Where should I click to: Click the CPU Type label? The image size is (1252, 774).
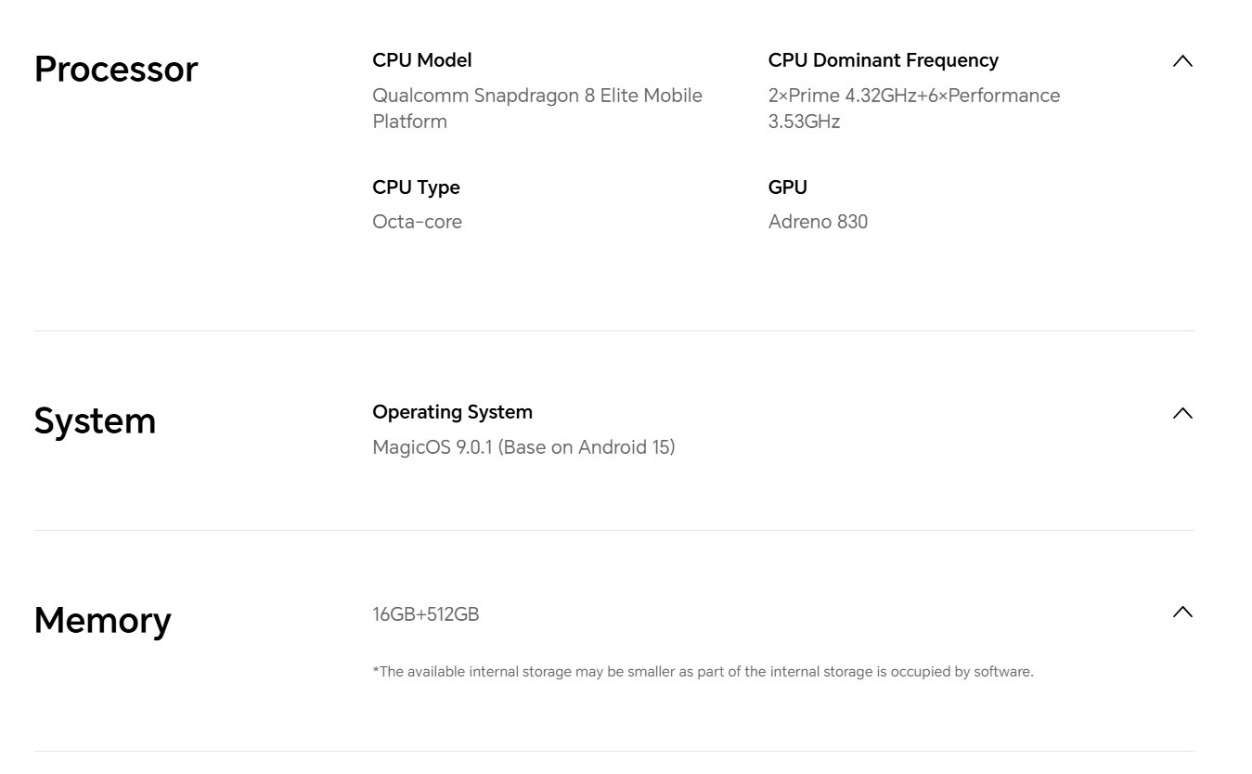[x=416, y=187]
